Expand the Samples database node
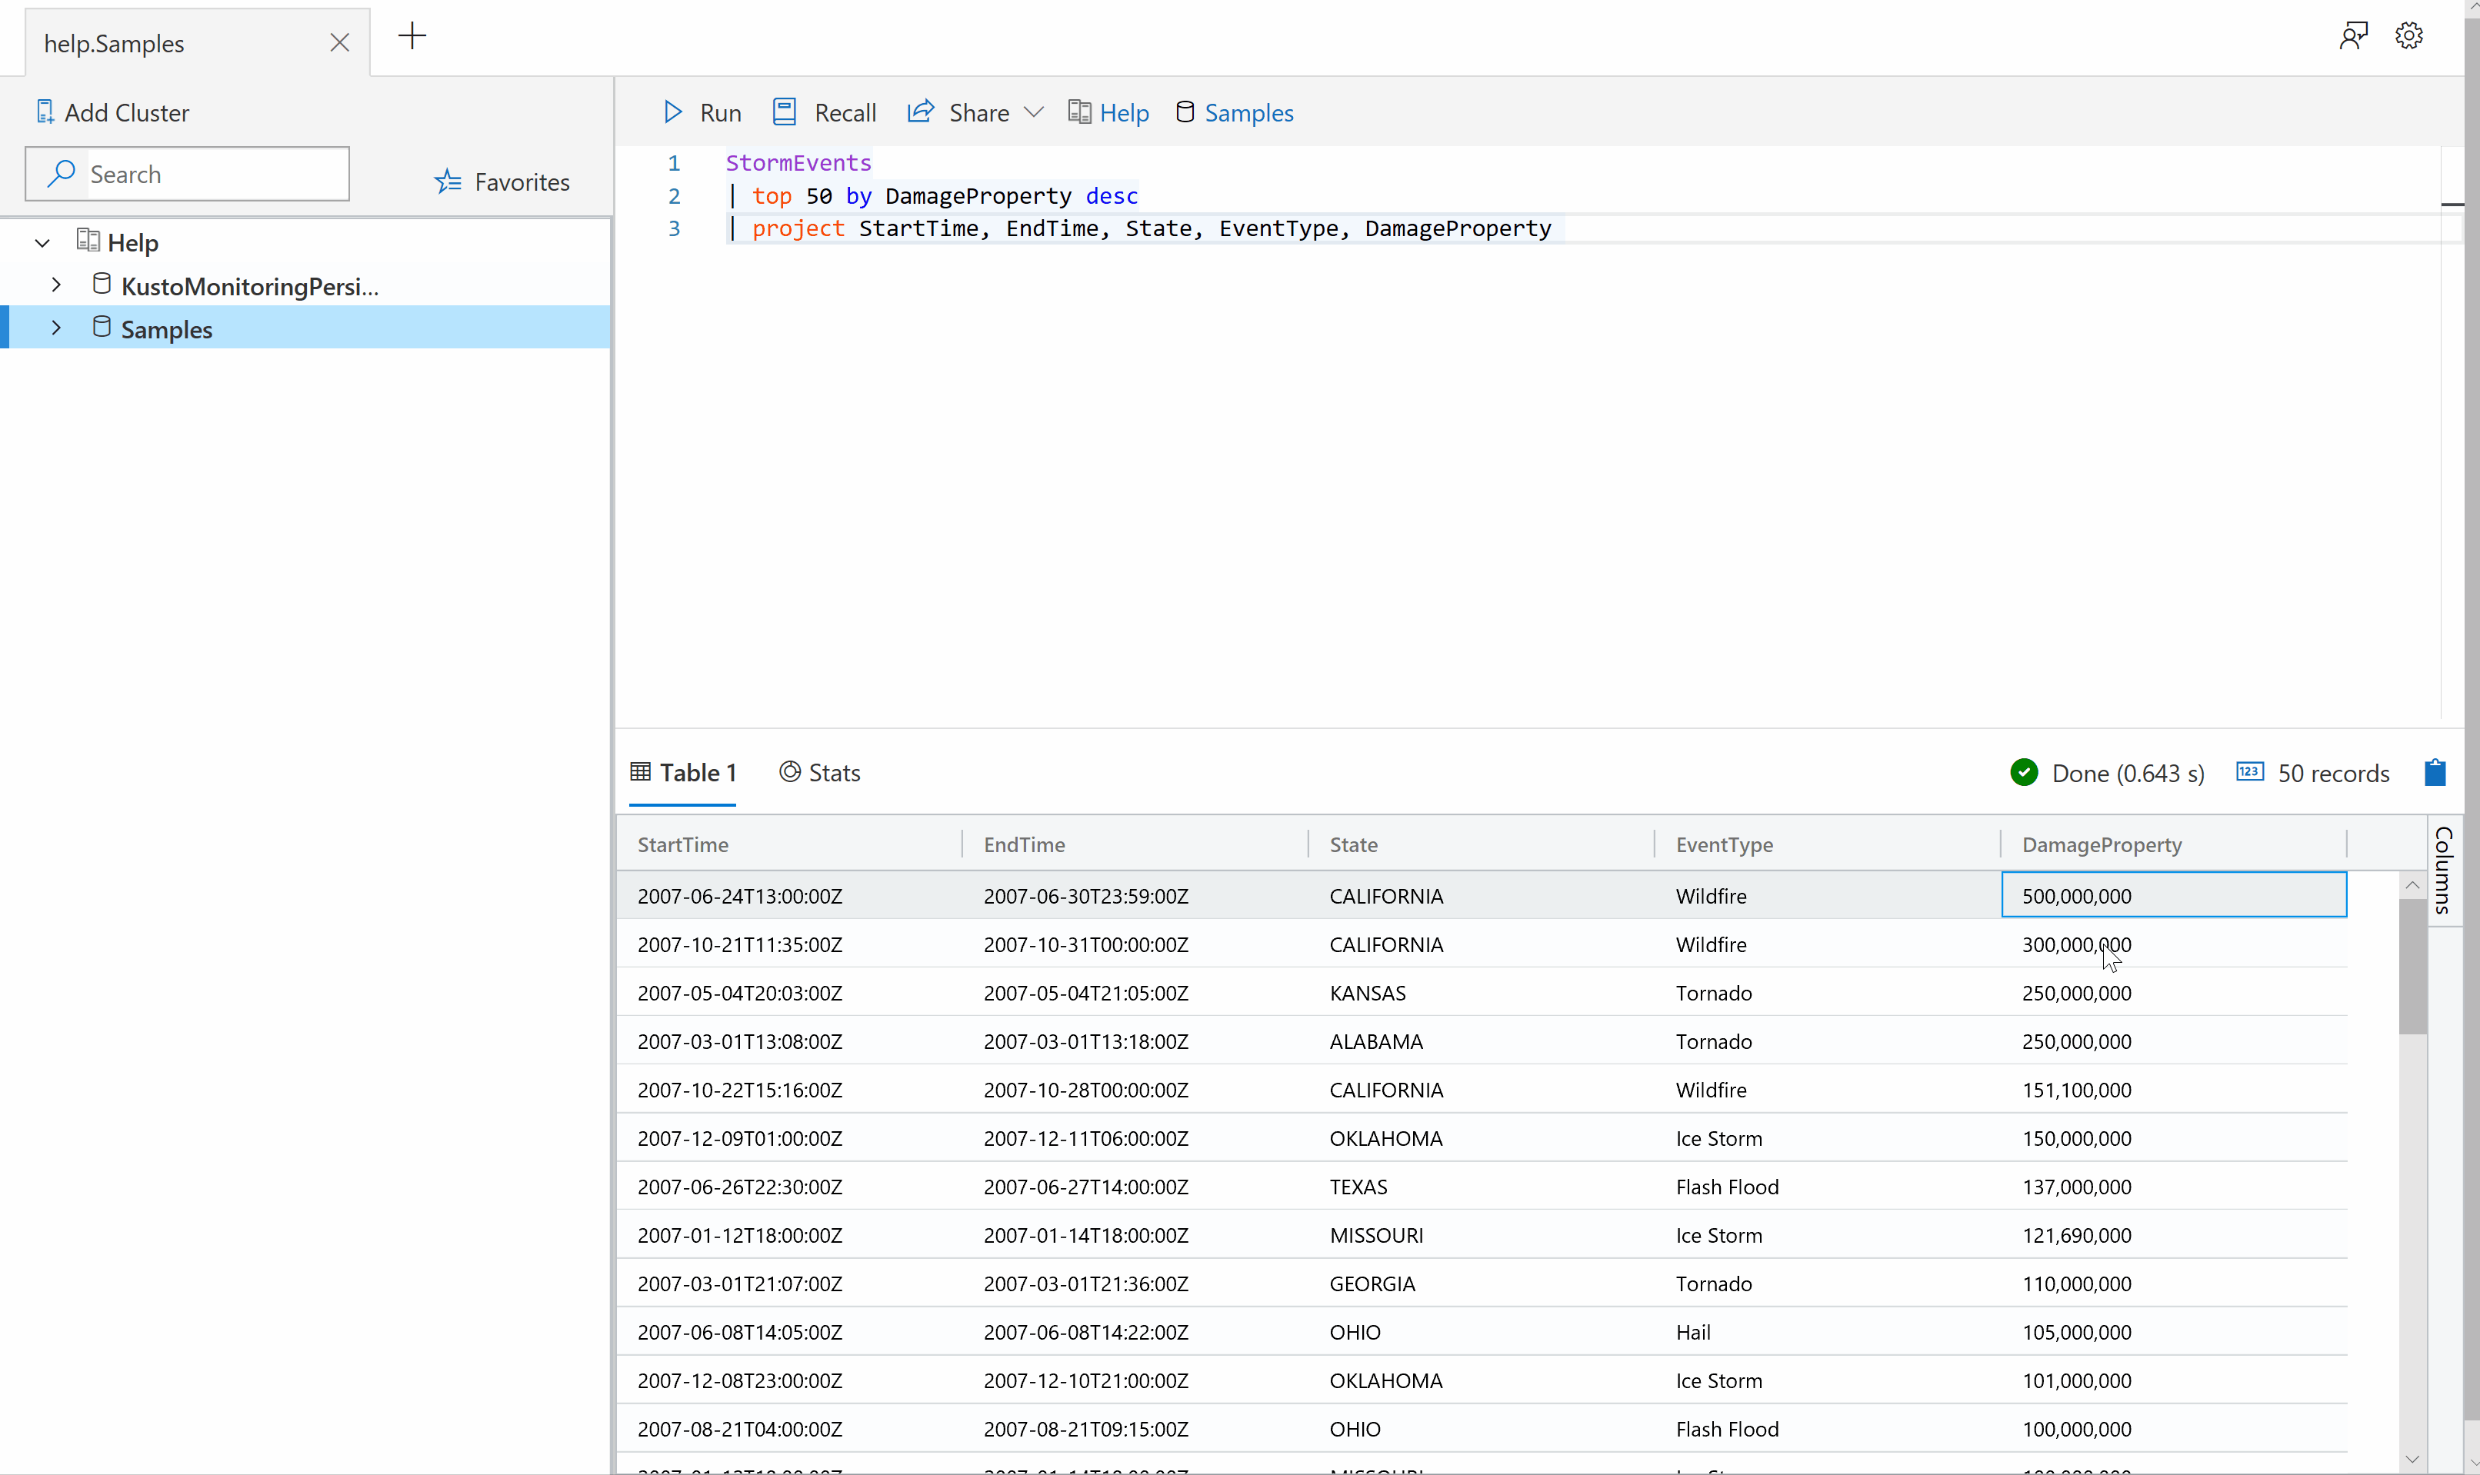This screenshot has height=1475, width=2480. point(55,328)
